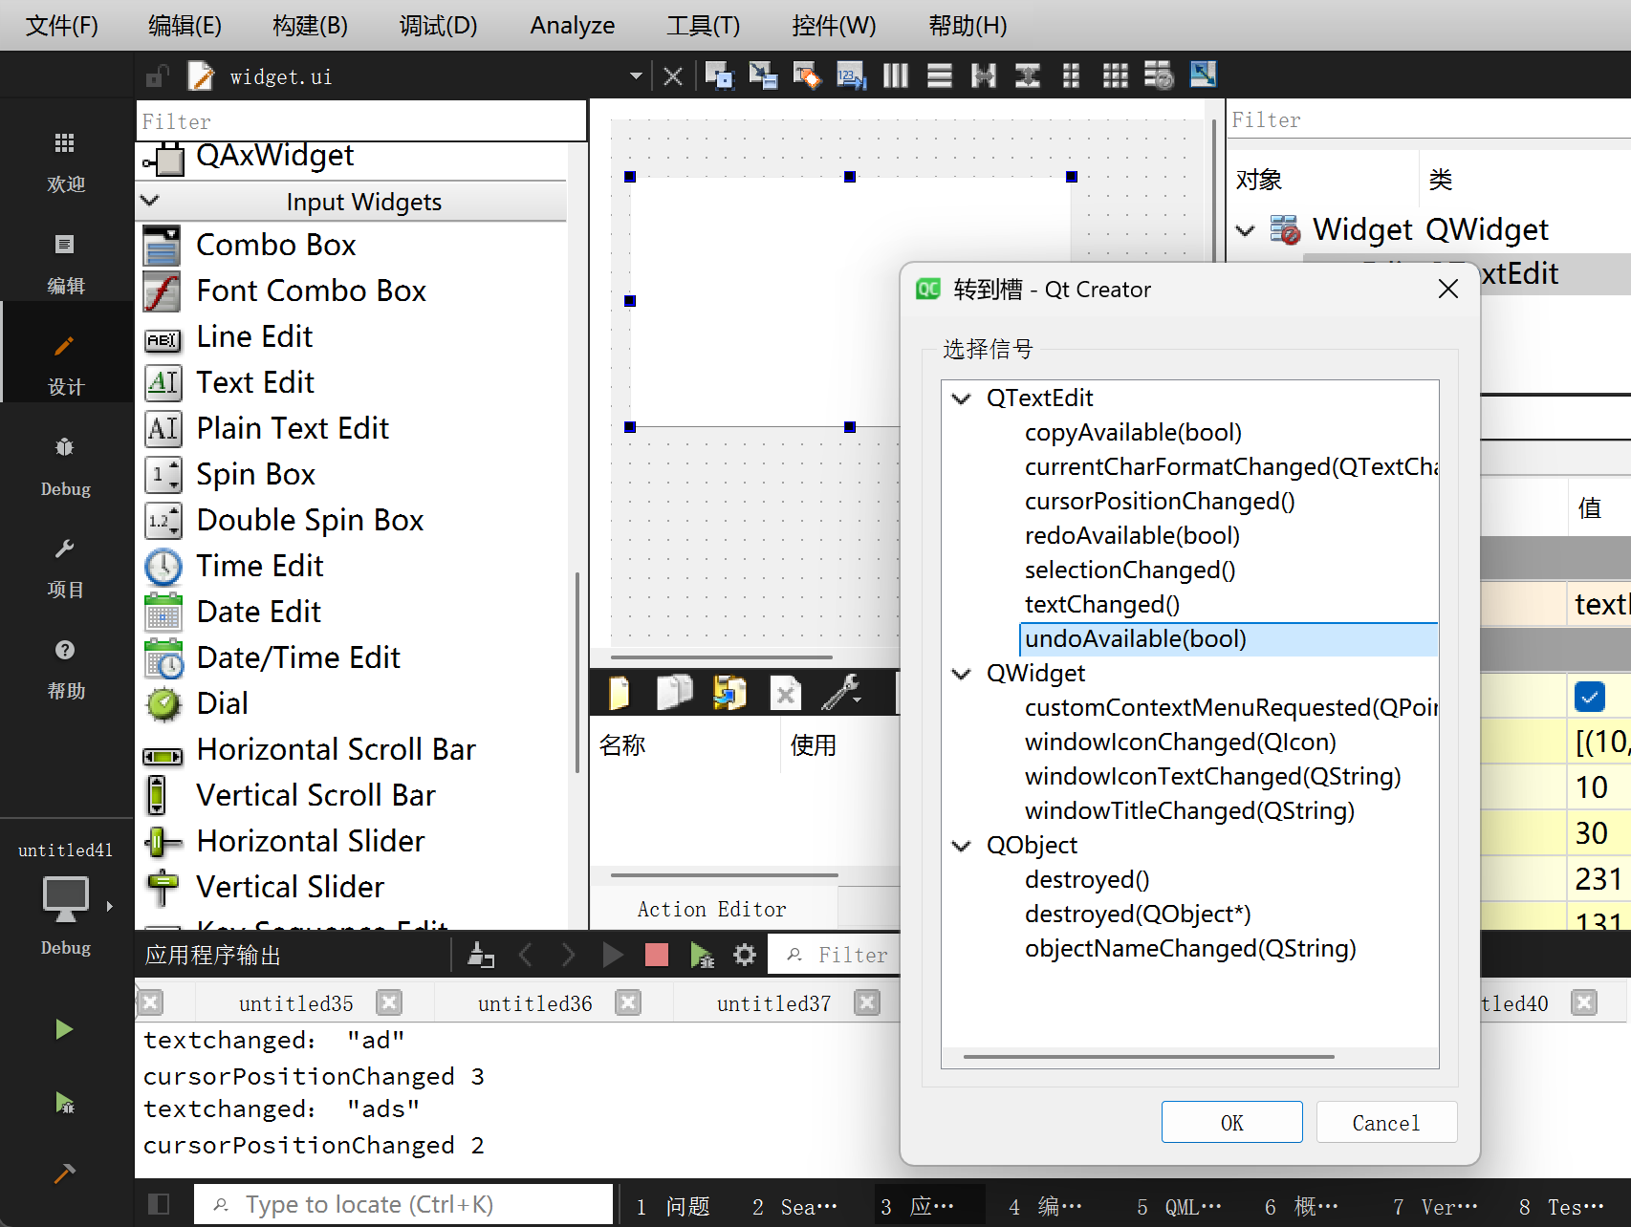The image size is (1631, 1227).
Task: Open the 调试(D) menu
Action: coord(439,26)
